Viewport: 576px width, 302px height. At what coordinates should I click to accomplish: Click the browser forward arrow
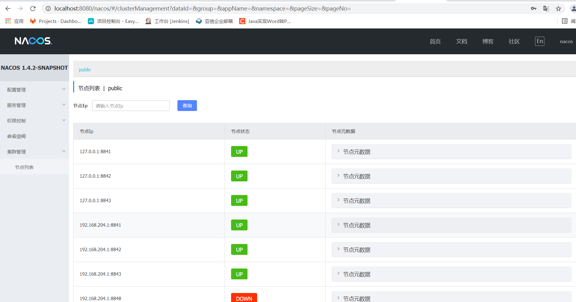(x=20, y=9)
